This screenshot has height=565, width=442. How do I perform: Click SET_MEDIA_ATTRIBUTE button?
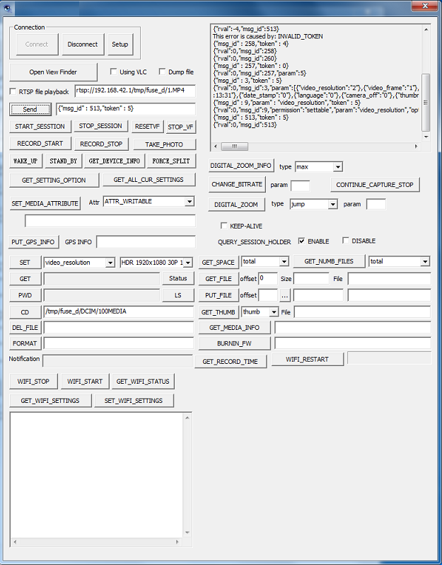point(45,204)
